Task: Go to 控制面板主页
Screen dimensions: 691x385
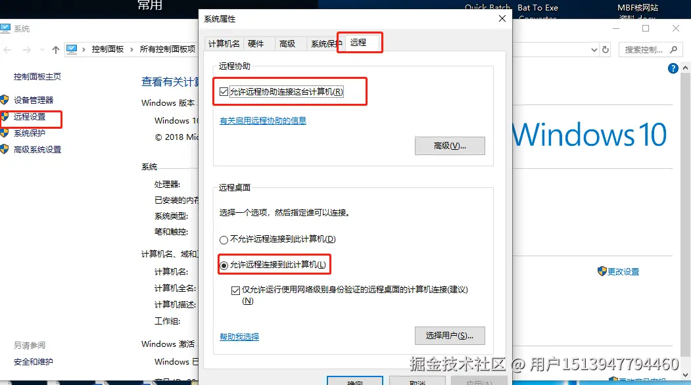Action: (37, 77)
